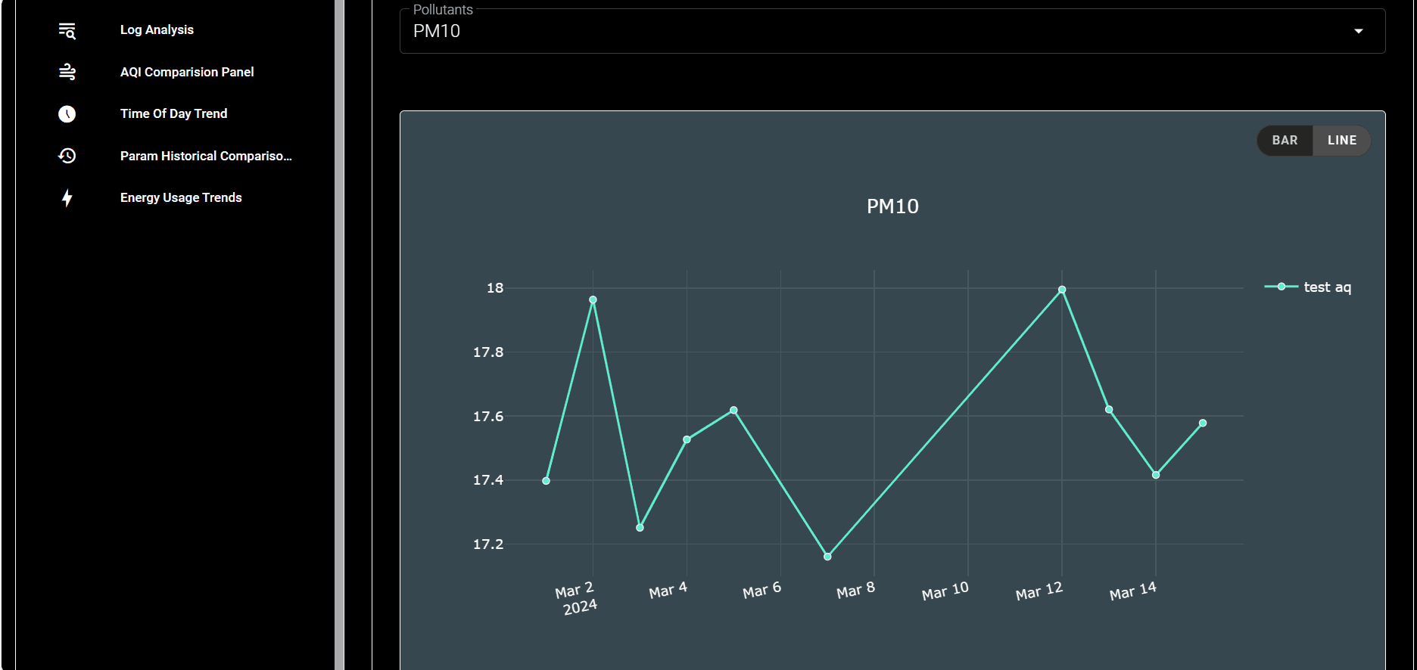Image resolution: width=1417 pixels, height=670 pixels.
Task: Open Param Historical Comparison page
Action: [x=206, y=156]
